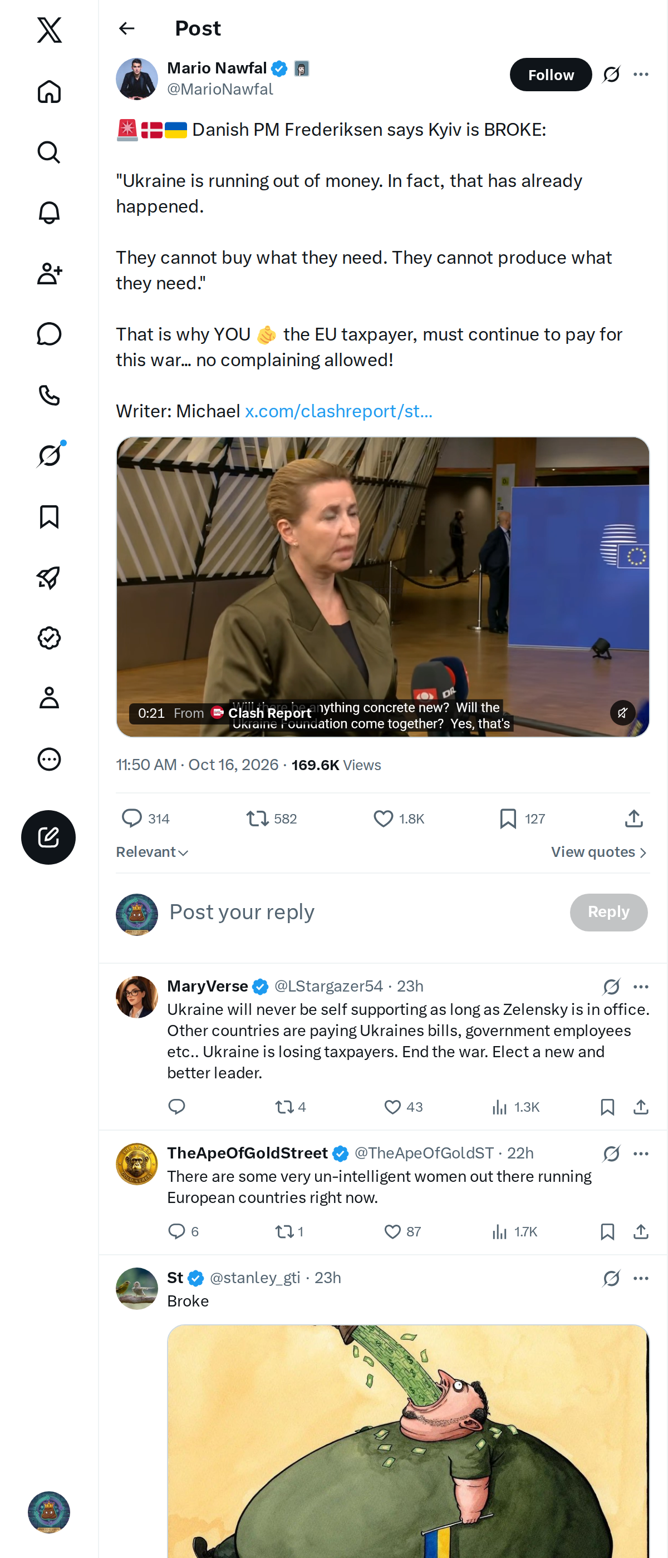This screenshot has height=1558, width=668.
Task: Open Communities follow-people sidebar icon
Action: 49,273
